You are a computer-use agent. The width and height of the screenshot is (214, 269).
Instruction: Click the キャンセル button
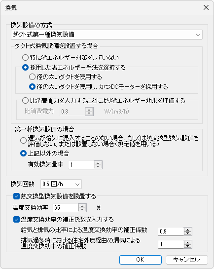(187, 260)
